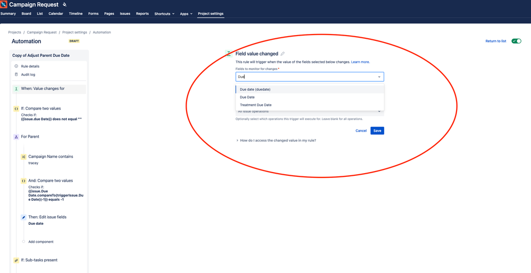This screenshot has height=273, width=531.
Task: Open the All issue operations dropdown
Action: [x=309, y=112]
